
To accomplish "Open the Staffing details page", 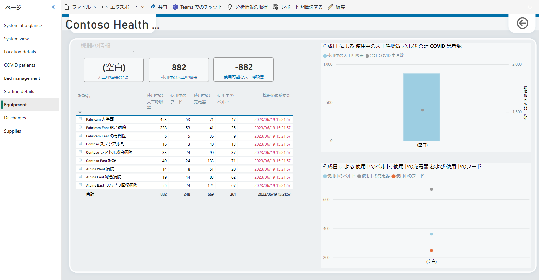I will pyautogui.click(x=30, y=91).
